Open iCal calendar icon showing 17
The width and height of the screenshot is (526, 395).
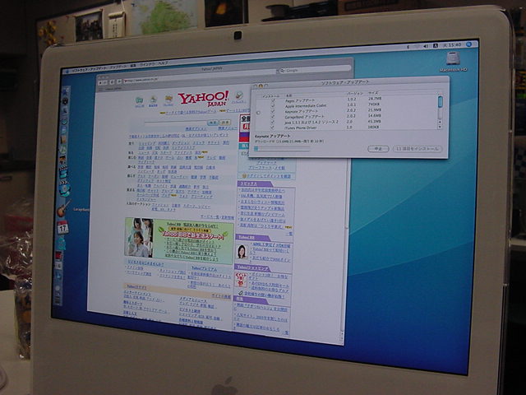coord(62,227)
